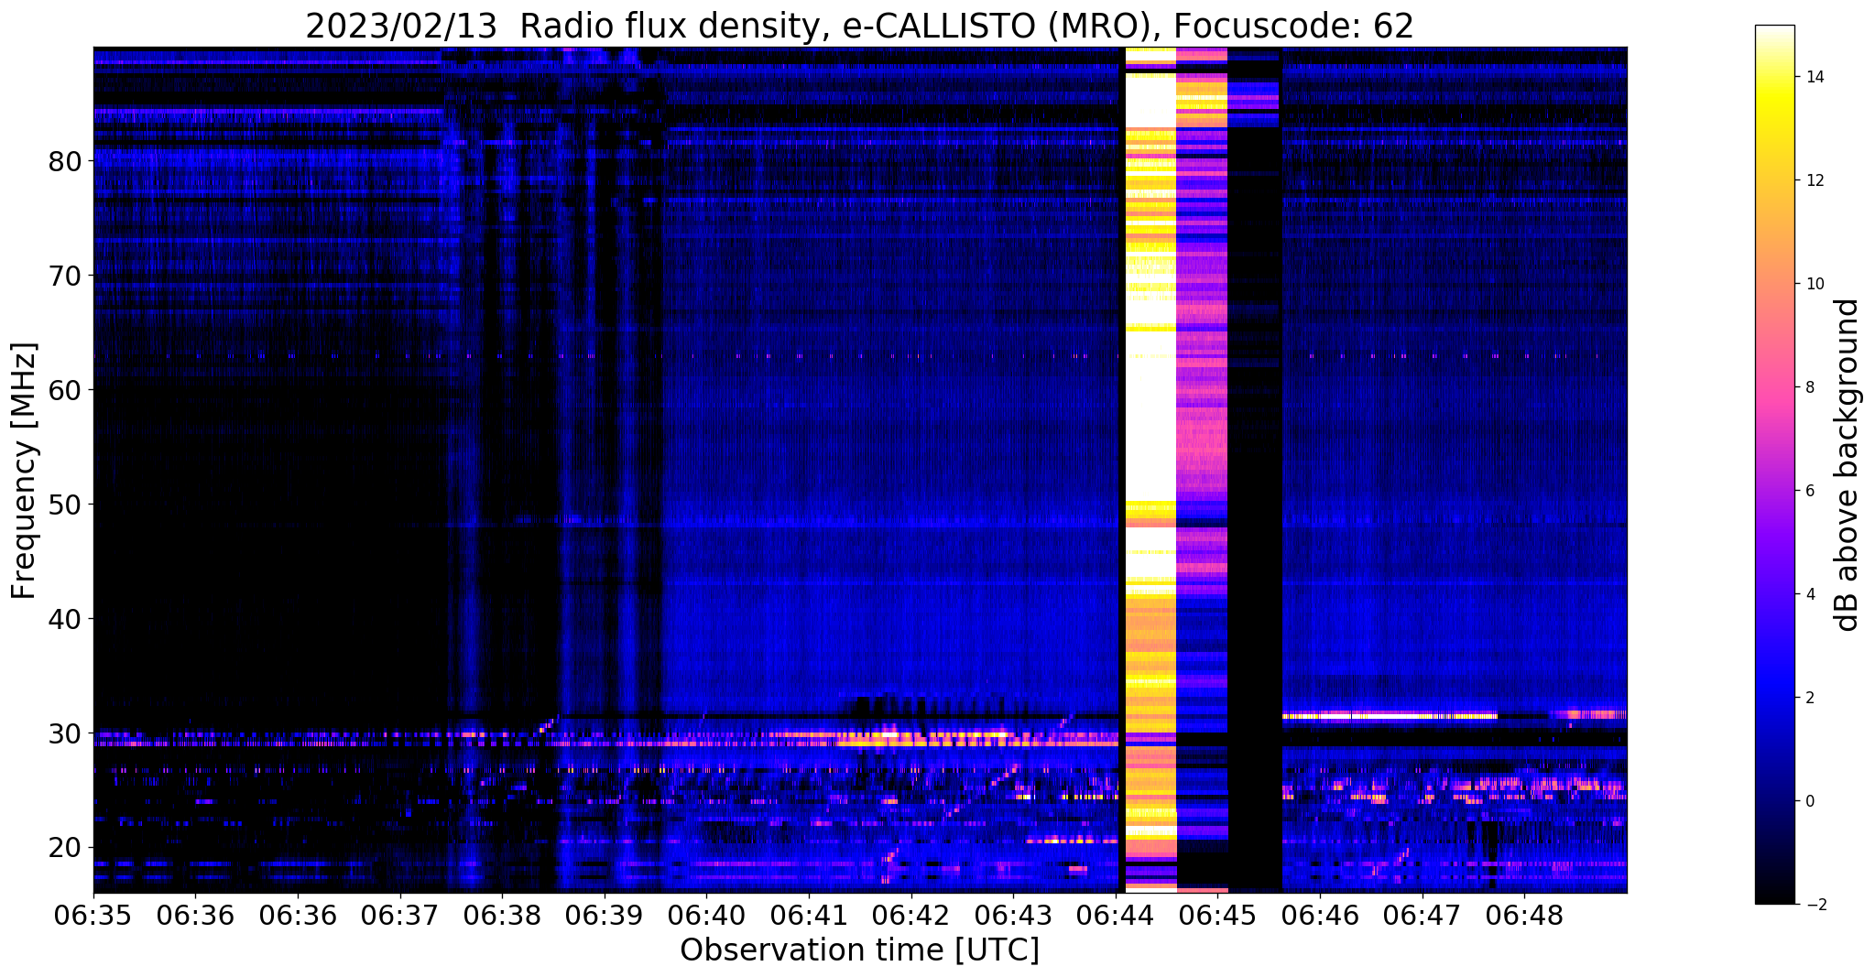Click the 06:47 time tick label
The height and width of the screenshot is (977, 1875).
1422,915
